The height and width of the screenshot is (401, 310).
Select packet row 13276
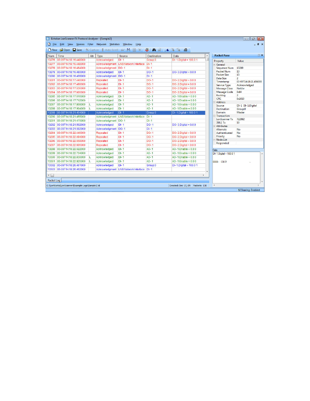tap(126, 60)
